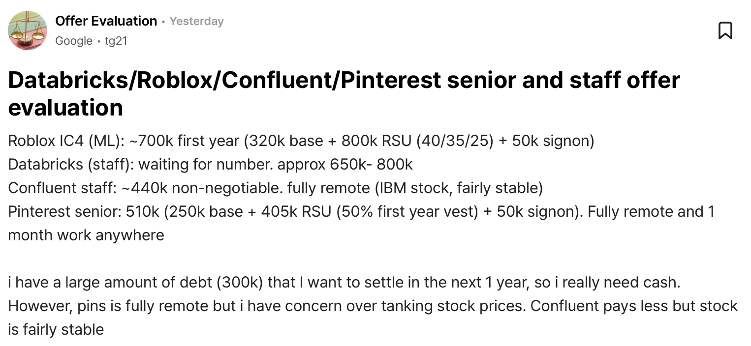751x346 pixels.
Task: Click the 405k RSU (50% first year vest) text
Action: click(371, 211)
